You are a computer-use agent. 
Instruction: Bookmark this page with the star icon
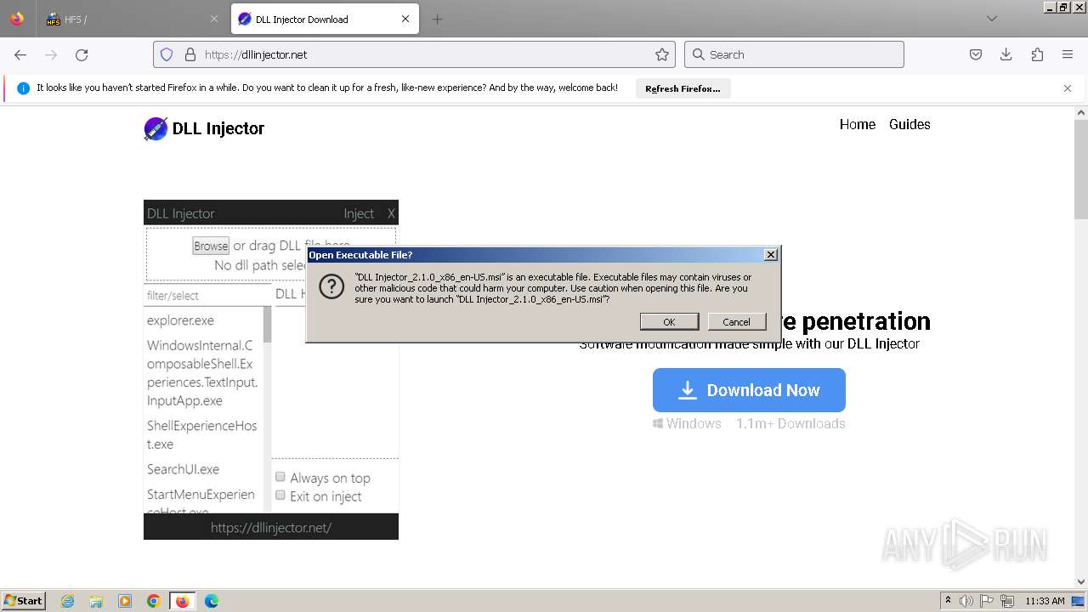(662, 54)
